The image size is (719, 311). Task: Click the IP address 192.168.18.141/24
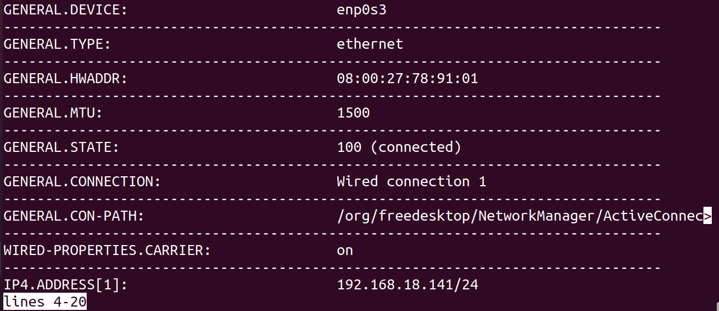407,285
